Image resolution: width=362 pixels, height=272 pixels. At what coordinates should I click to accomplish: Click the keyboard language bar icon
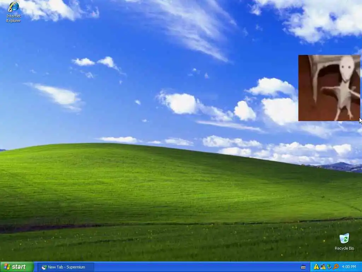[303, 267]
